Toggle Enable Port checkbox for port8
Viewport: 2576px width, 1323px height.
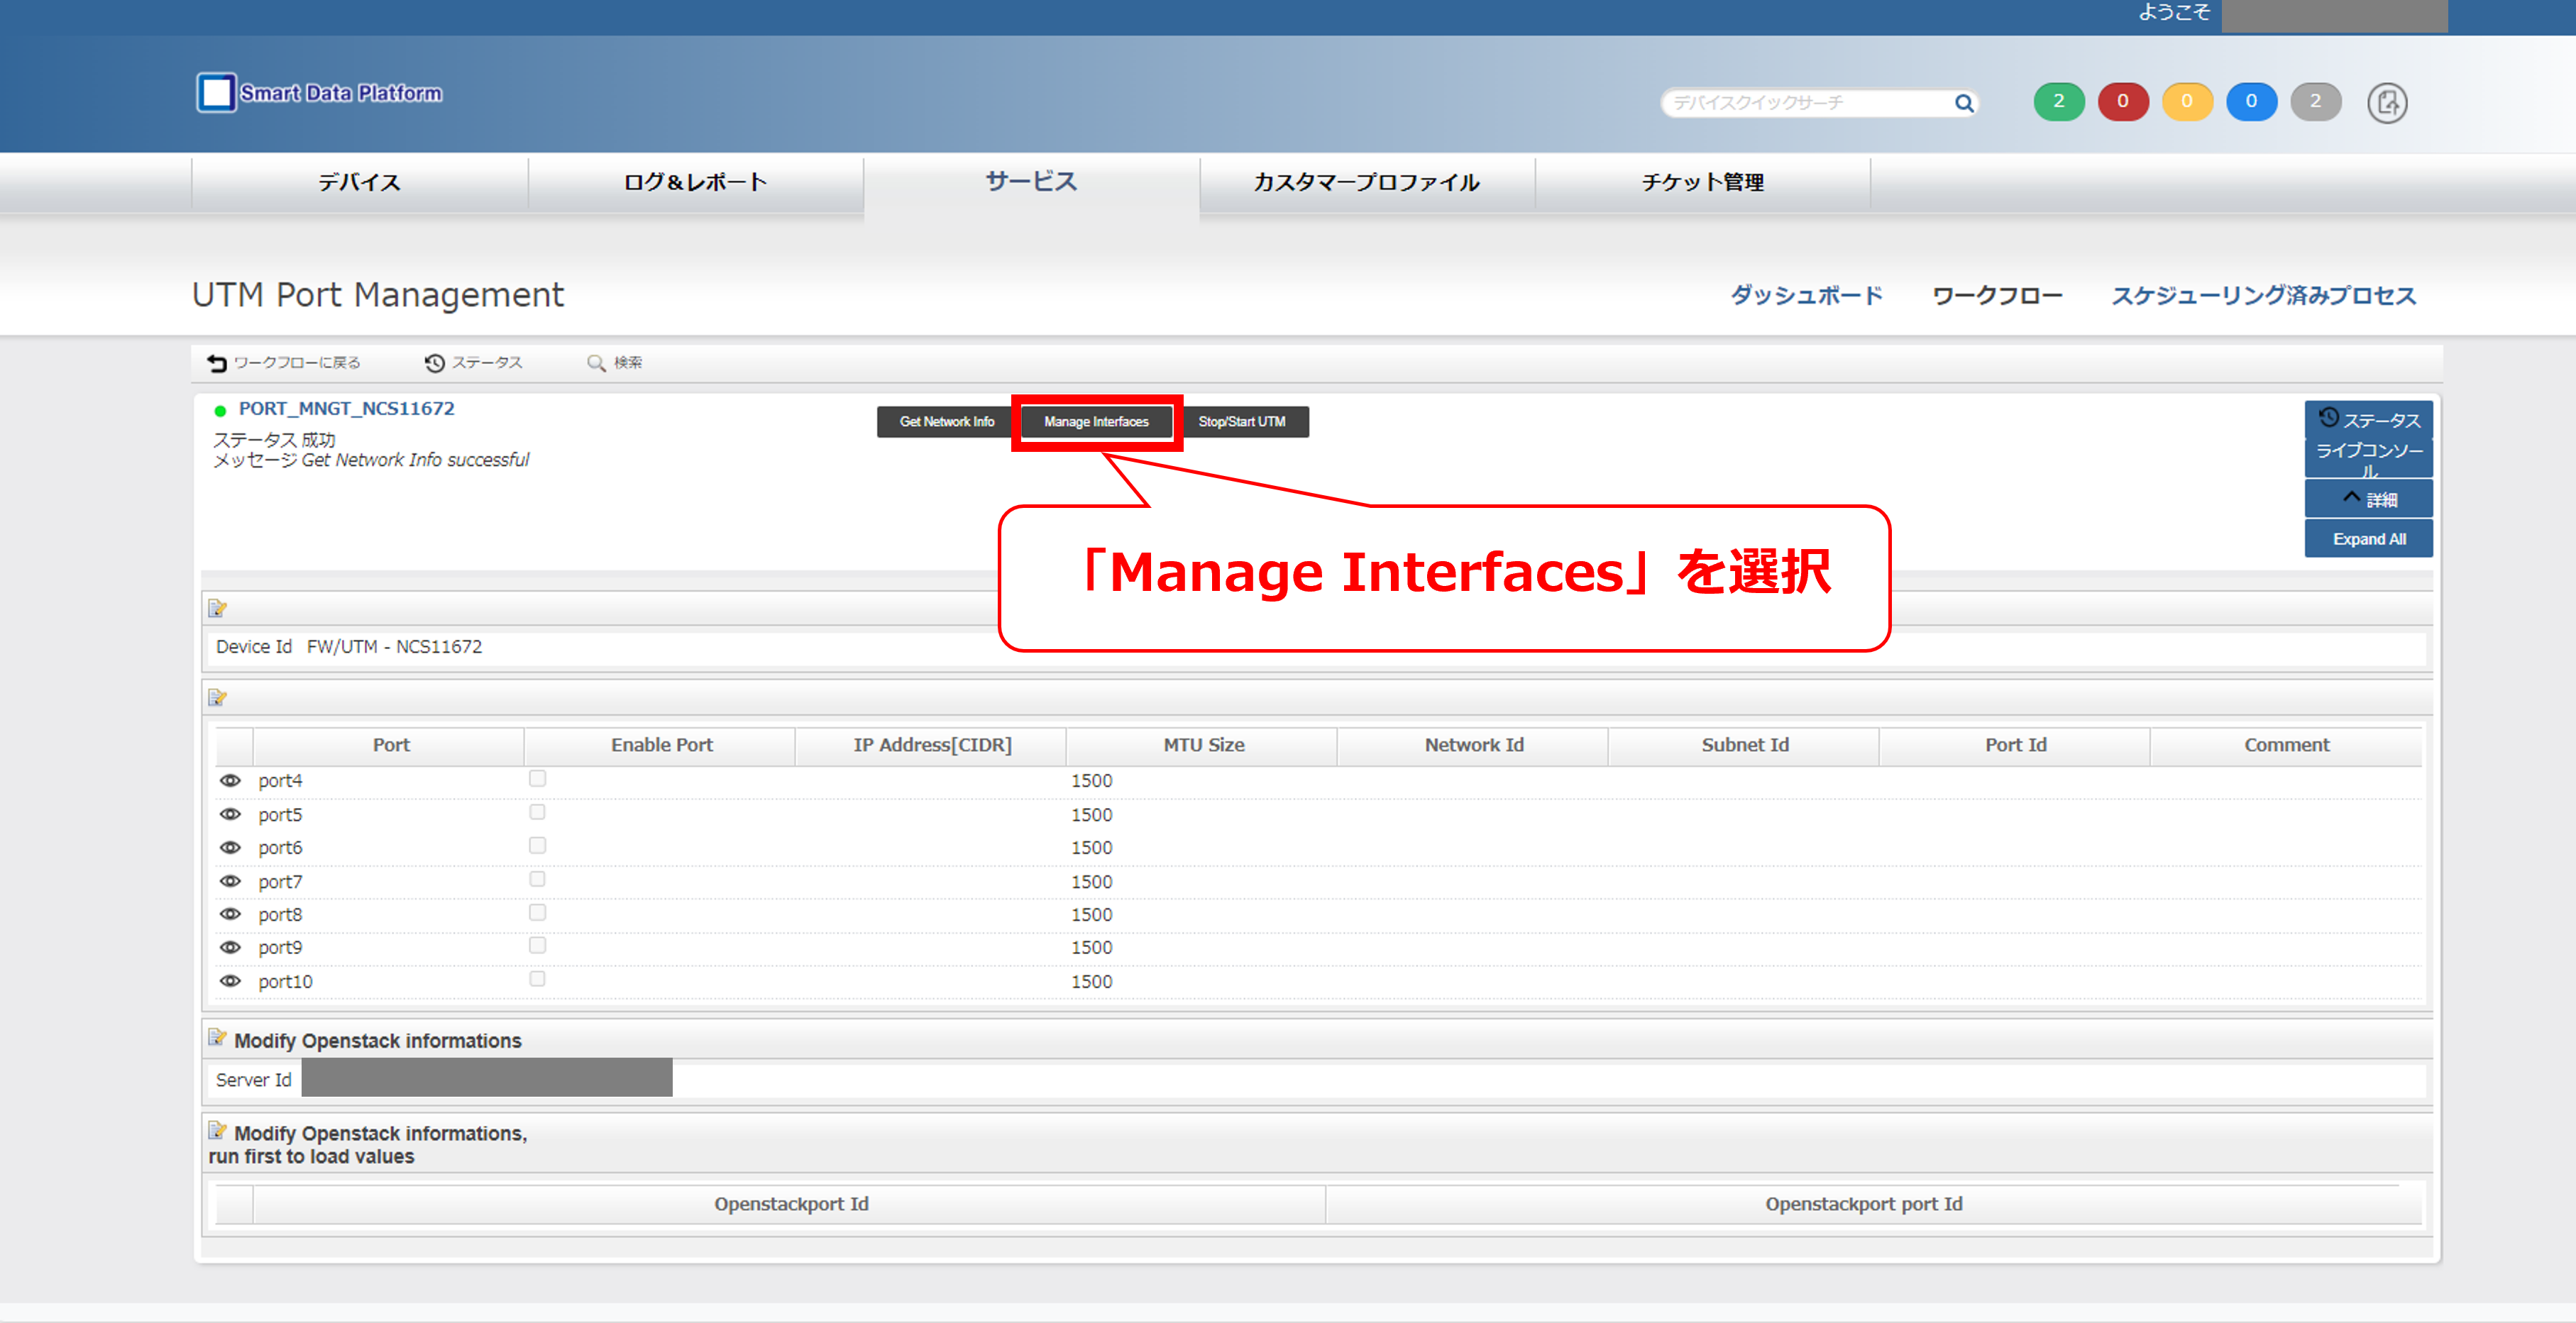[537, 912]
